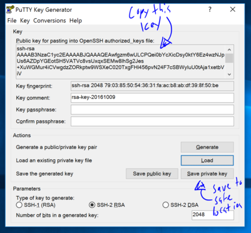Click Save public key button

(x=152, y=173)
